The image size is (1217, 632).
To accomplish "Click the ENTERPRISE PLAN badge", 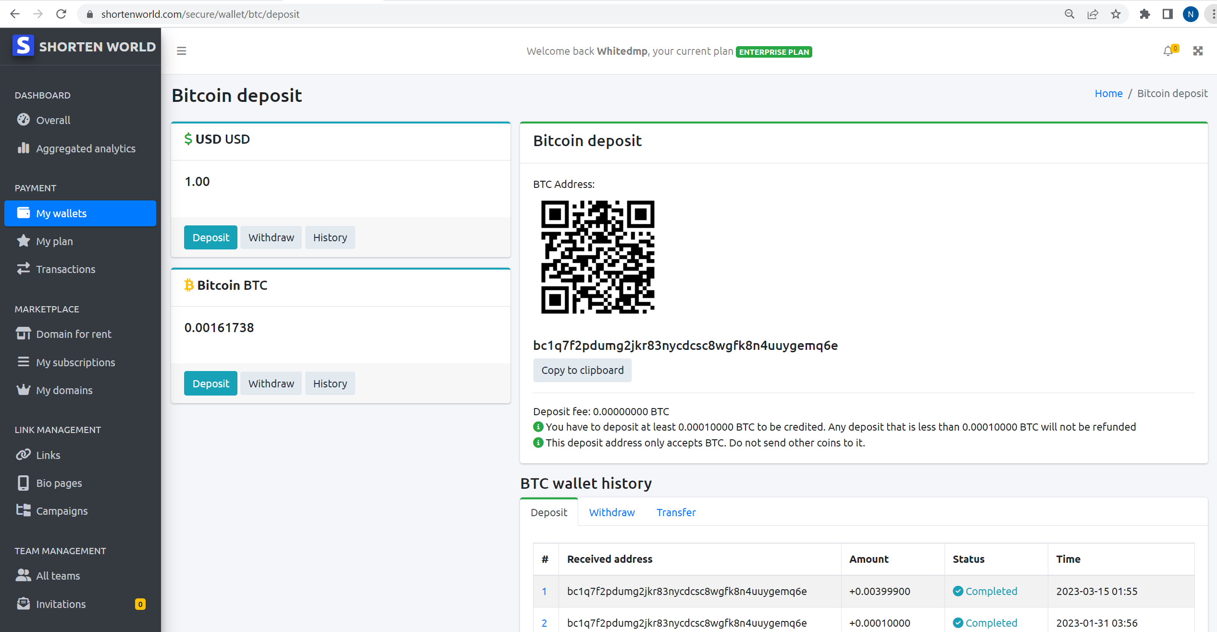I will click(774, 52).
